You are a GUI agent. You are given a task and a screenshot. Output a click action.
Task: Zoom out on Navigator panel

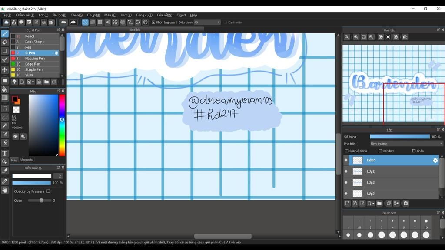point(371,37)
